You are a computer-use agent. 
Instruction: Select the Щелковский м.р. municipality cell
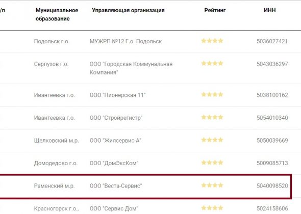click(57, 141)
